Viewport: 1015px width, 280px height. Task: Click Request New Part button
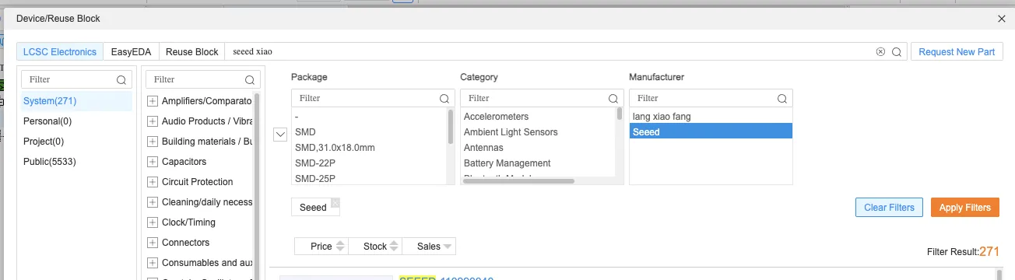tap(957, 52)
